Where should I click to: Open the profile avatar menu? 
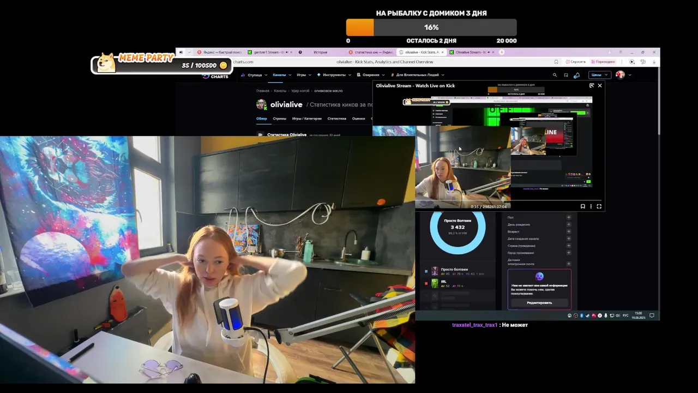624,75
